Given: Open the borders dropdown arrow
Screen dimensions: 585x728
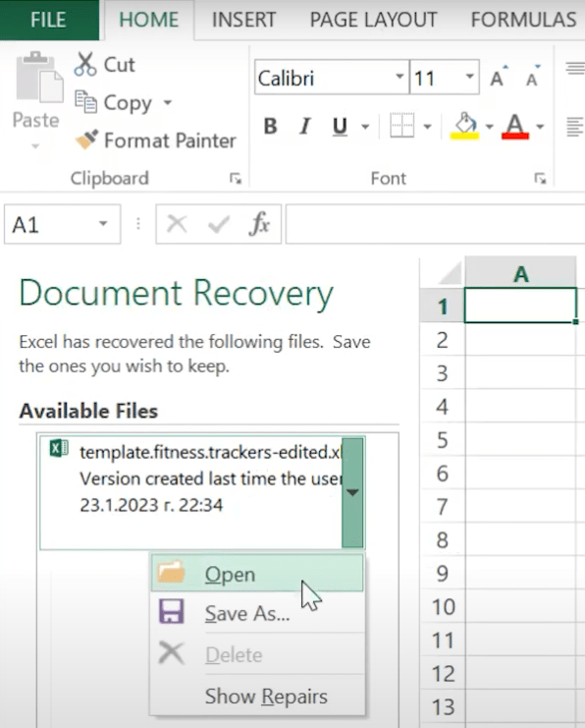Looking at the screenshot, I should [x=427, y=127].
